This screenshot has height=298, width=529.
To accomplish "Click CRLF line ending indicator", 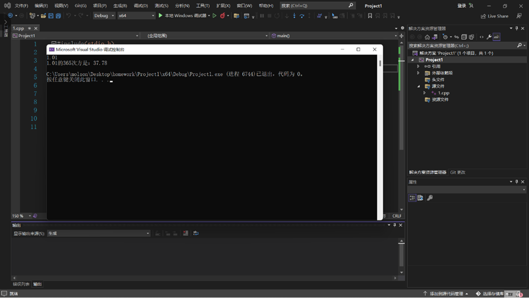I will point(397,215).
